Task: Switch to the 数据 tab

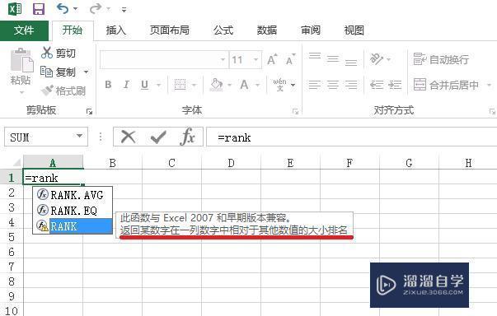Action: 267,30
